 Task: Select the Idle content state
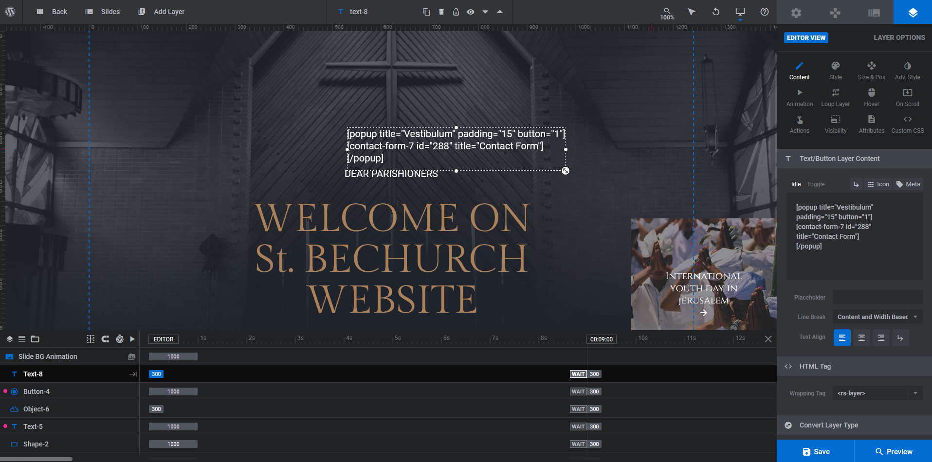[796, 184]
